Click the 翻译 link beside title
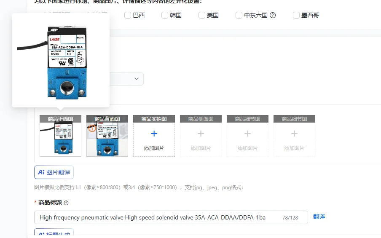 (319, 217)
